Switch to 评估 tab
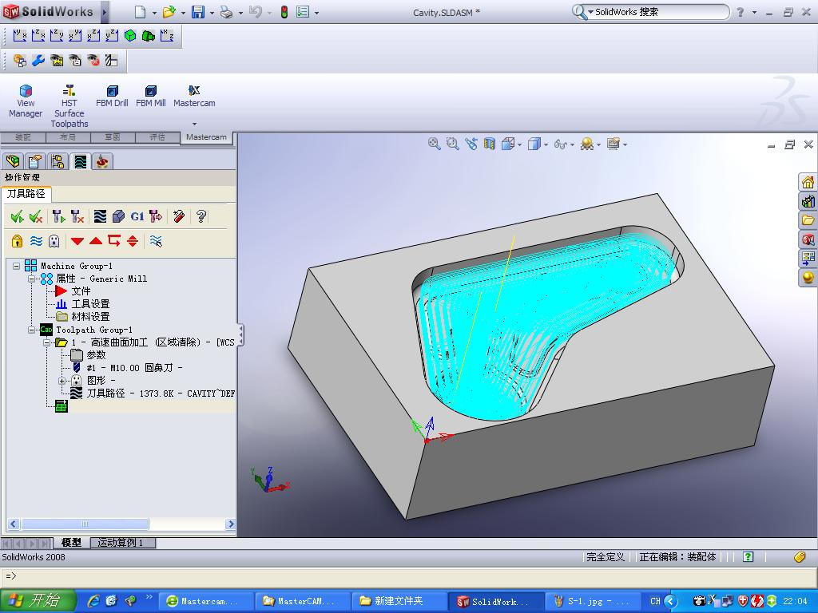This screenshot has height=613, width=818. [157, 137]
